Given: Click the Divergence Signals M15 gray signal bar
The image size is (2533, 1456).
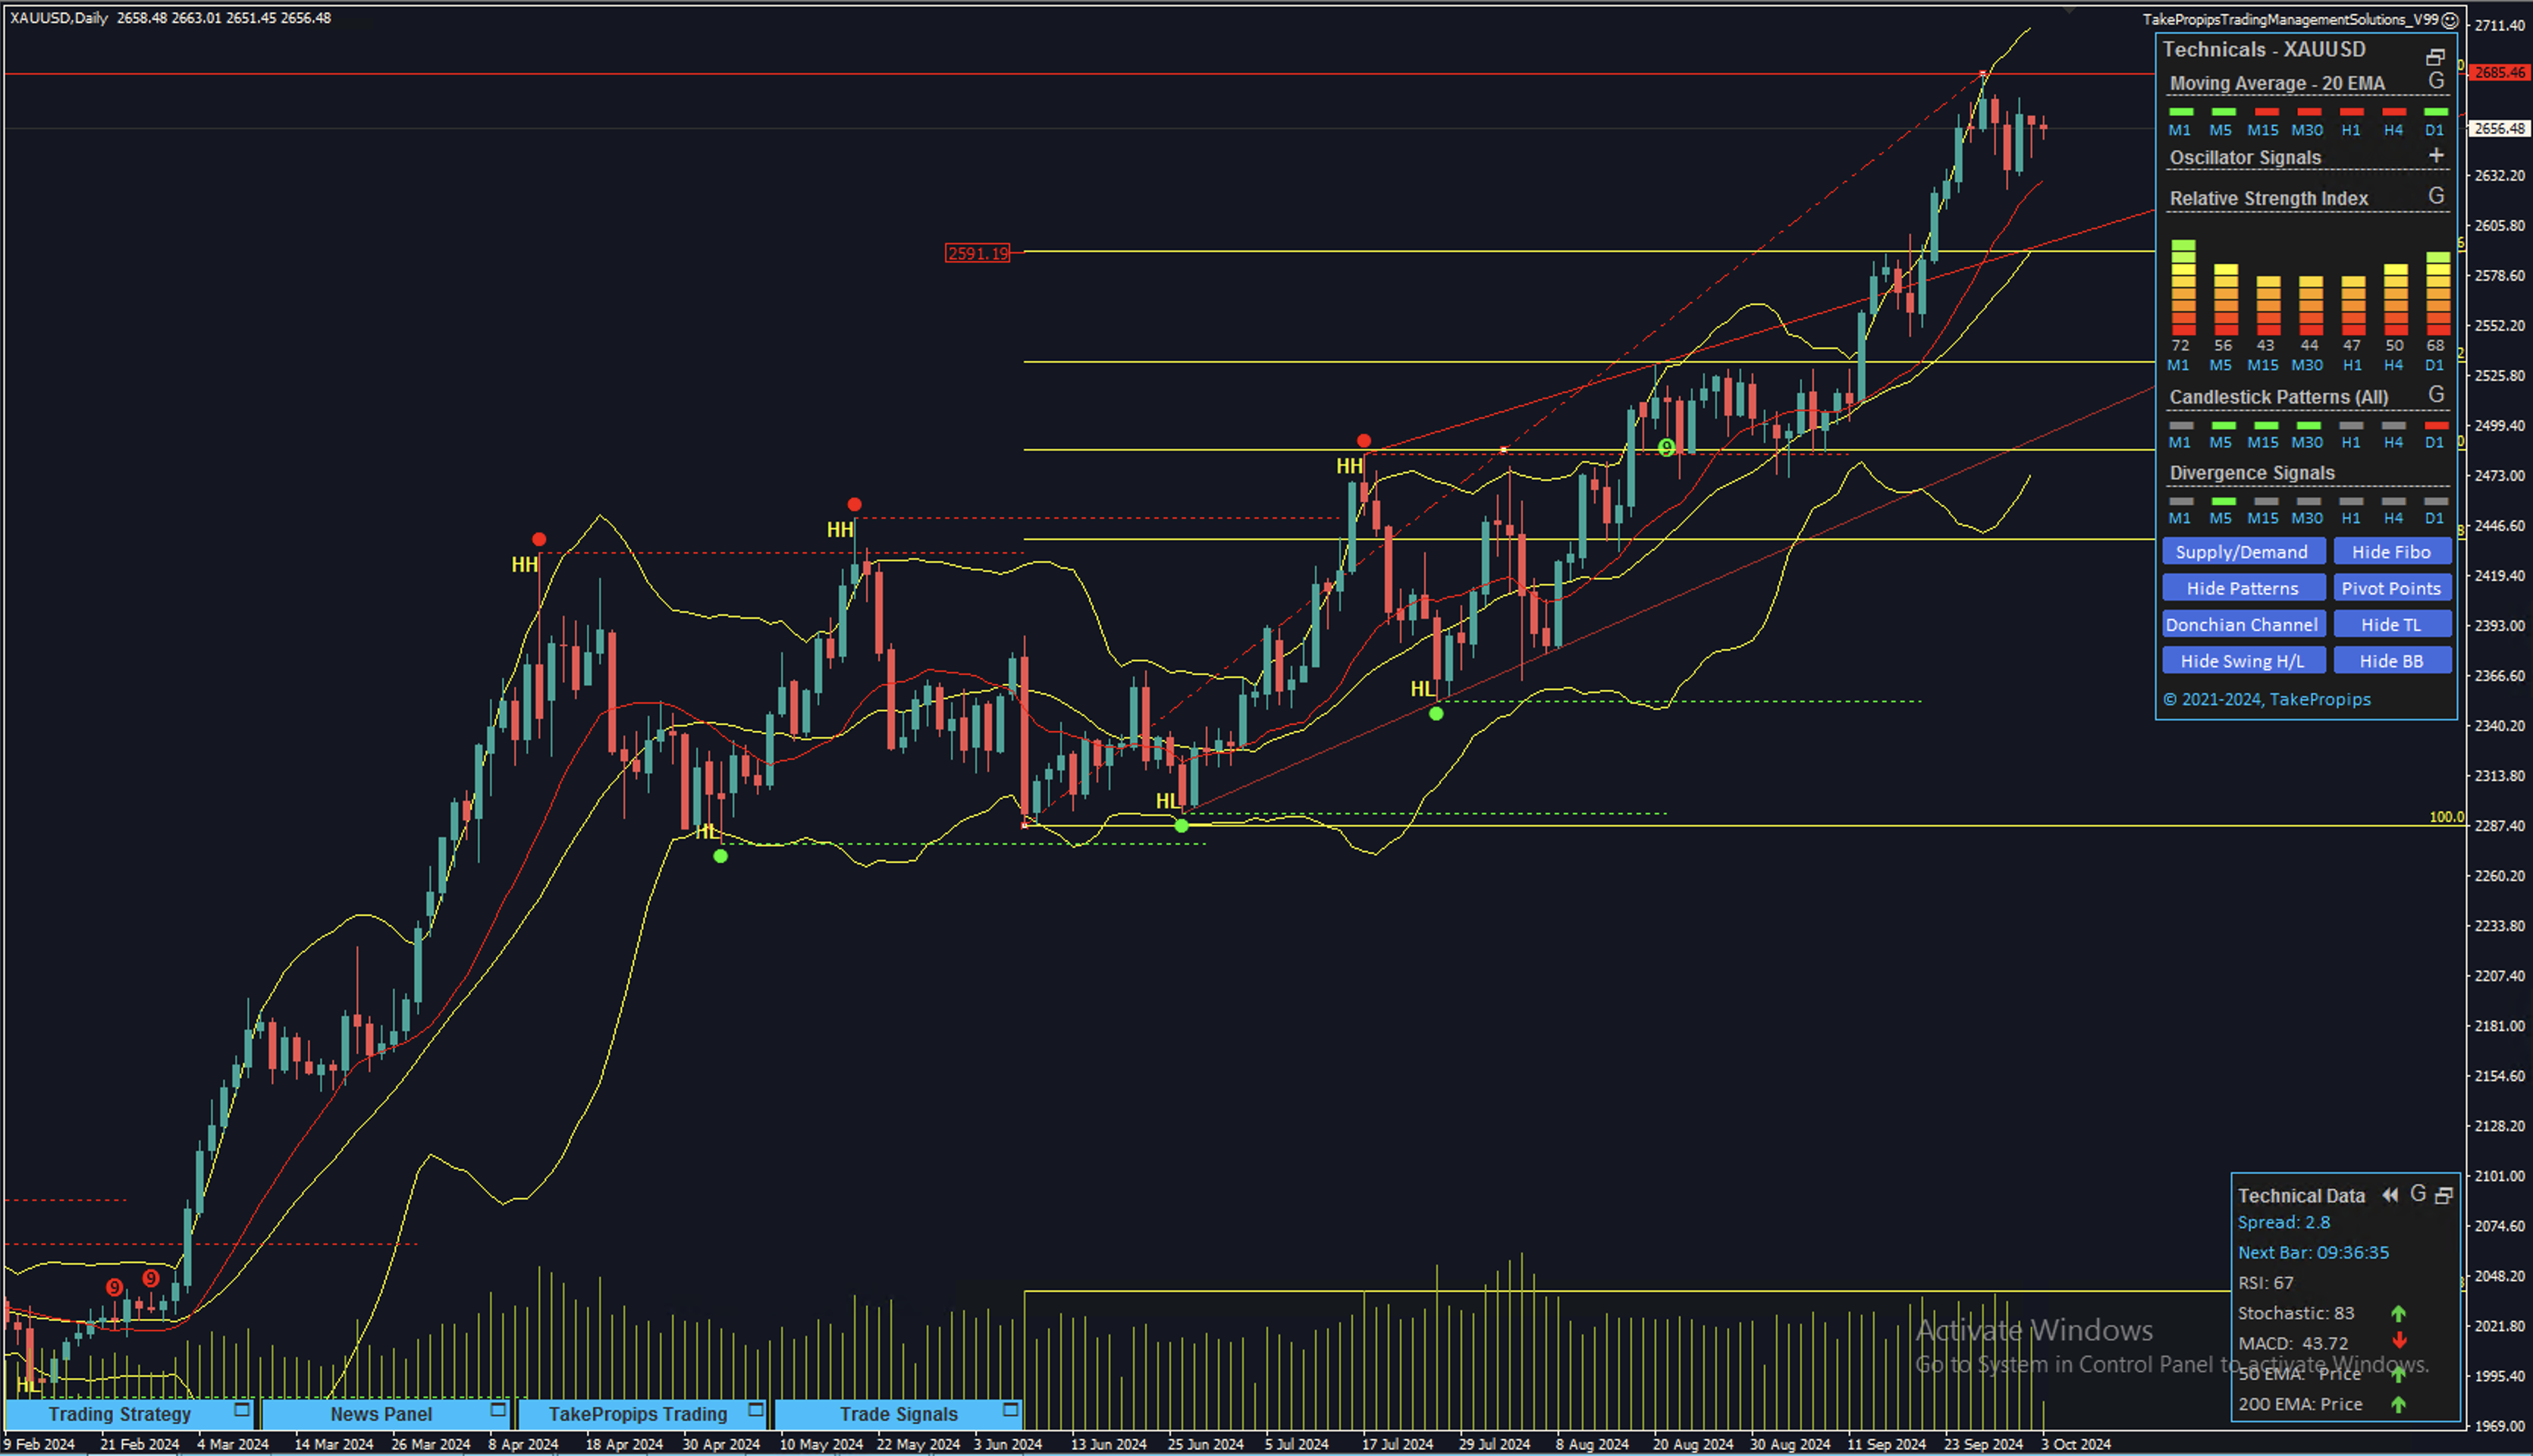Looking at the screenshot, I should pos(2266,502).
